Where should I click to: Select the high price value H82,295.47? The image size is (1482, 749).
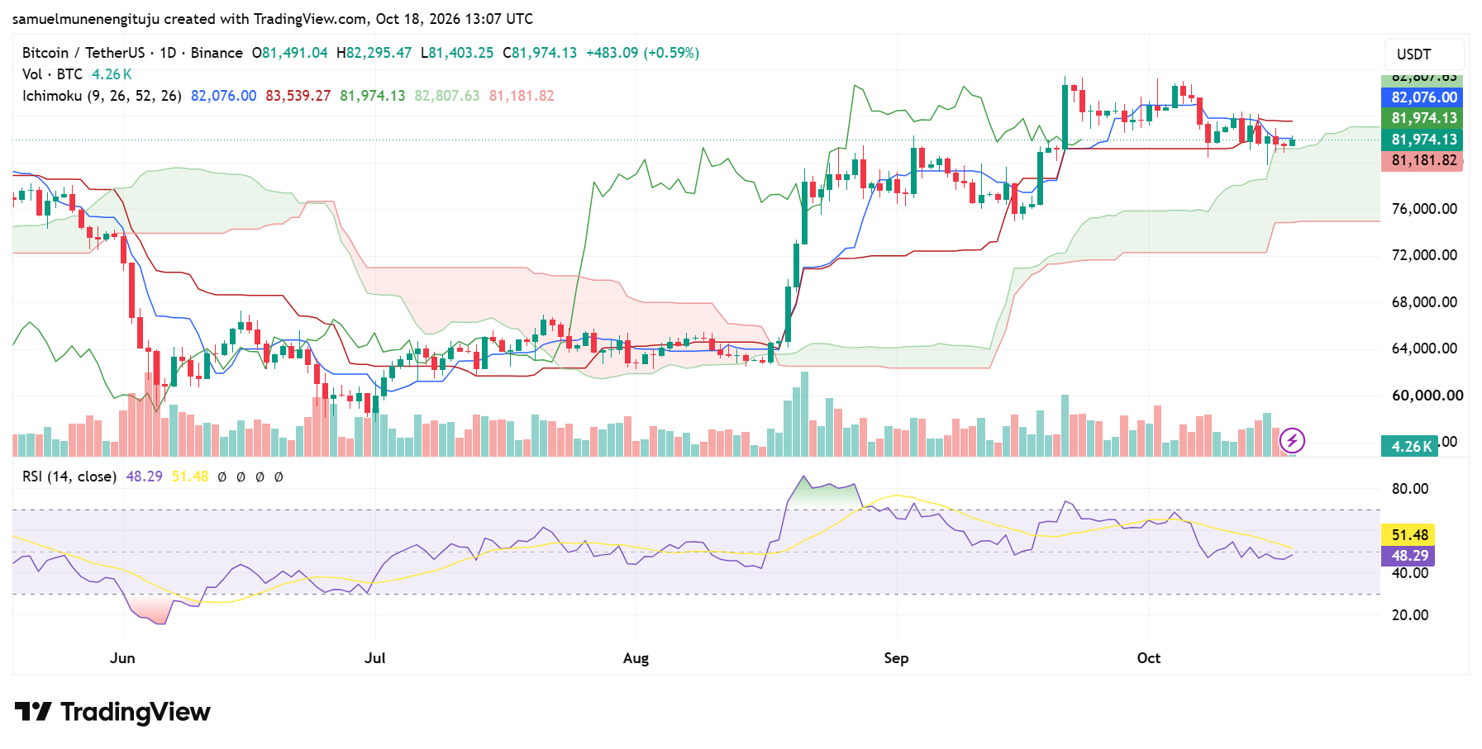374,53
